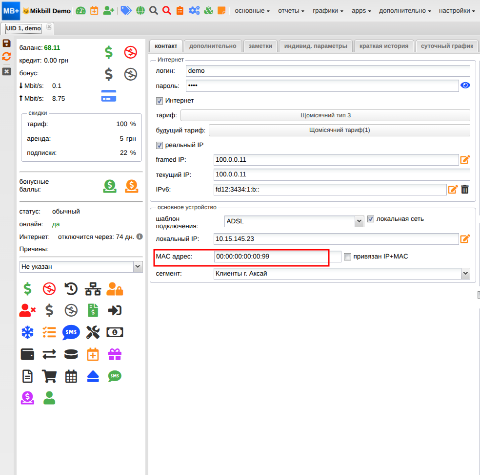Viewport: 480px width, 475px height.
Task: Click the red crossed-dollar icon next to balance
Action: pos(131,52)
